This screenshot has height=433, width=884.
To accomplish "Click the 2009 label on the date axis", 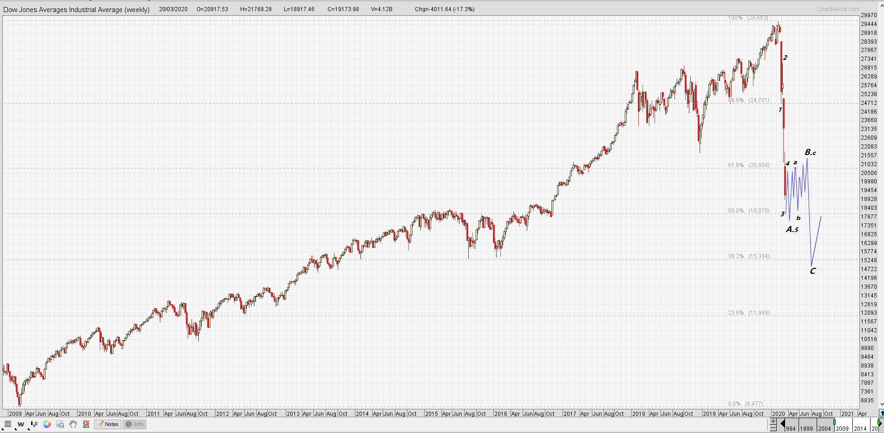I will click(15, 414).
